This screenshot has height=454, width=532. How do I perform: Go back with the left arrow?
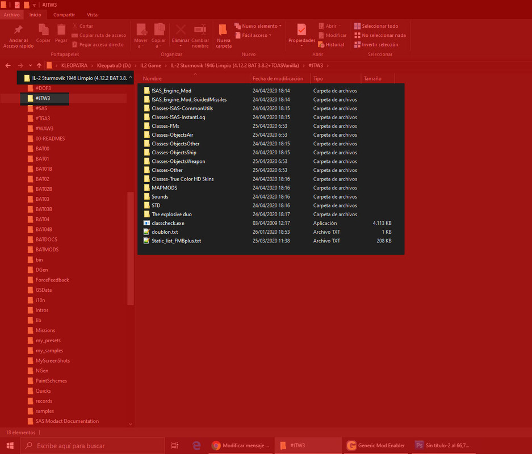(x=8, y=65)
